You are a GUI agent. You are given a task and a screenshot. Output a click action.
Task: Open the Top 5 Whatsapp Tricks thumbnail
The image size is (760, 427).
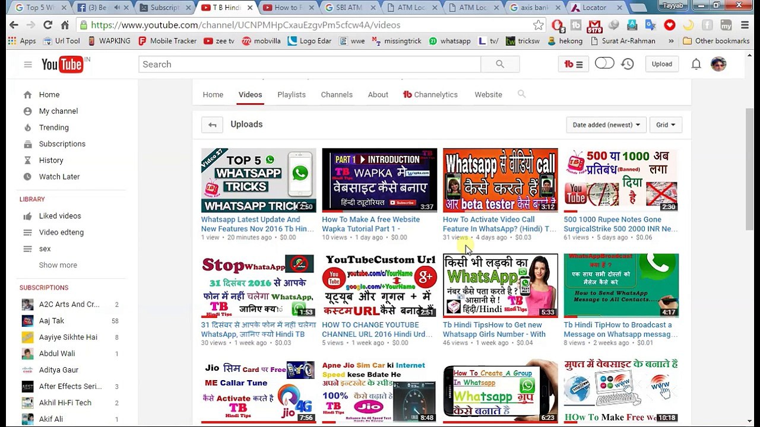(x=258, y=180)
